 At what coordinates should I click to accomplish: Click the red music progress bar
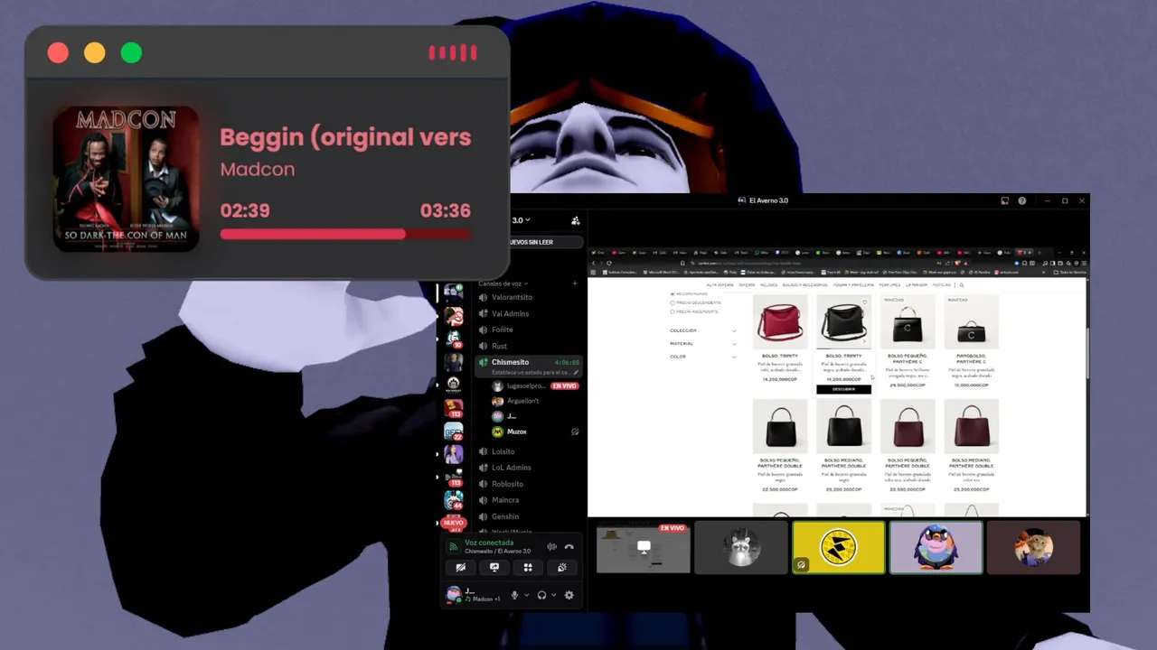pos(345,235)
